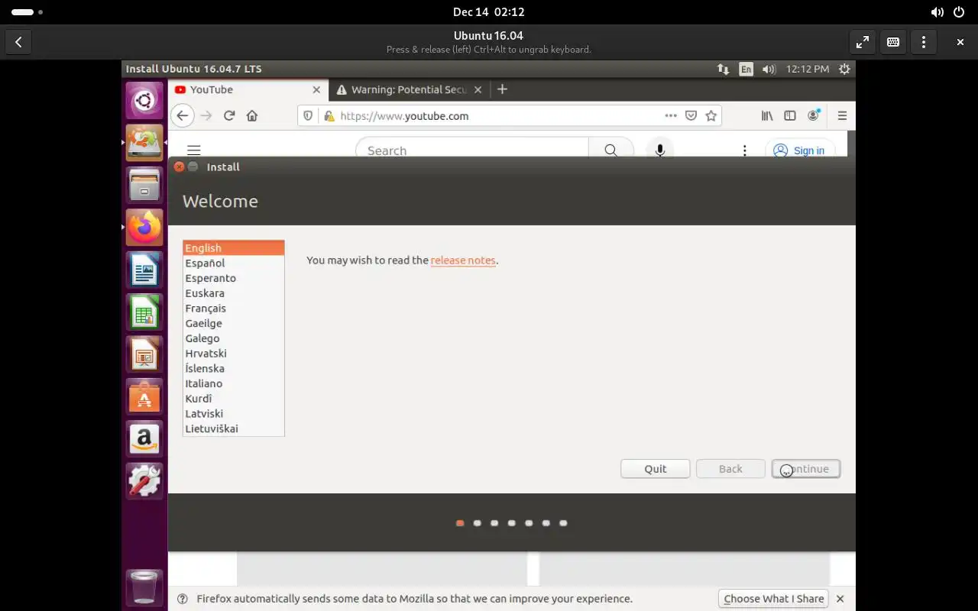Select English in the language list
The width and height of the screenshot is (978, 611).
click(234, 248)
